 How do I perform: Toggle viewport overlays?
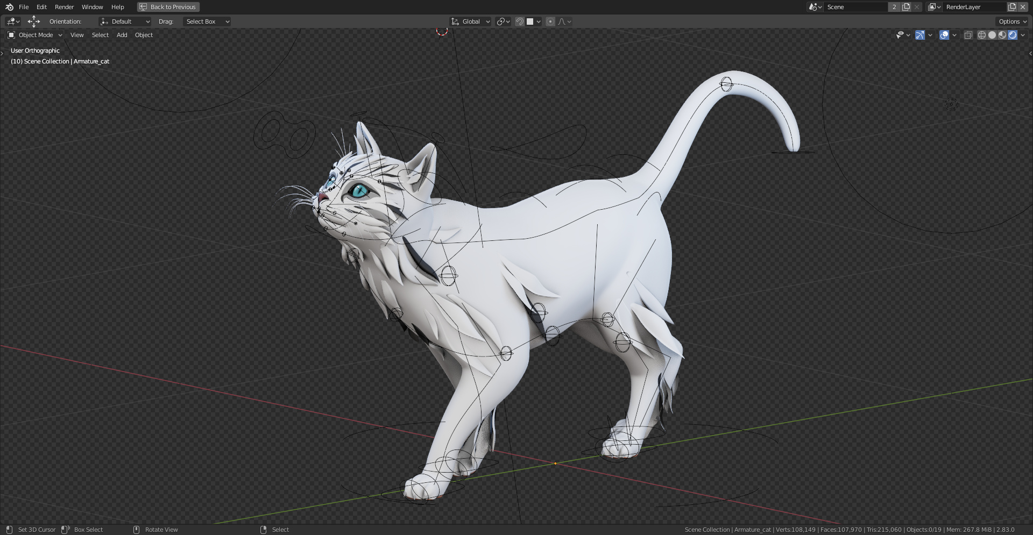click(944, 35)
